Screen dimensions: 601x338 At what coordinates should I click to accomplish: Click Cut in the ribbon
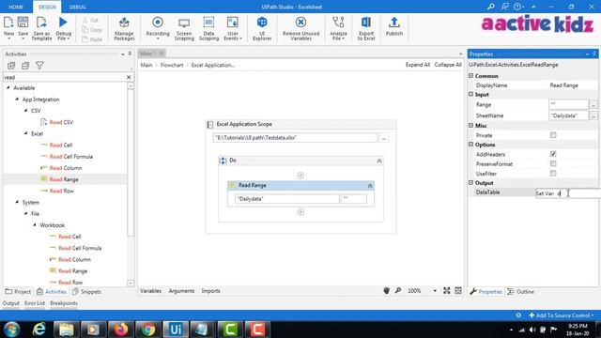tap(90, 20)
